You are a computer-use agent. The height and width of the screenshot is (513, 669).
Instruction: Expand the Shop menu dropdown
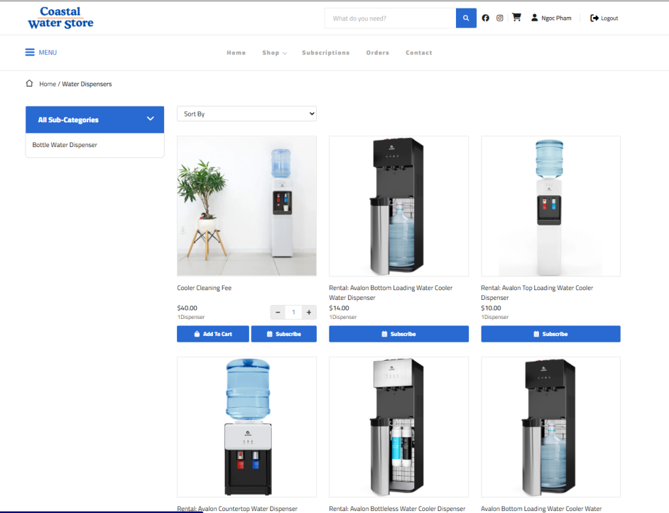[x=274, y=53]
